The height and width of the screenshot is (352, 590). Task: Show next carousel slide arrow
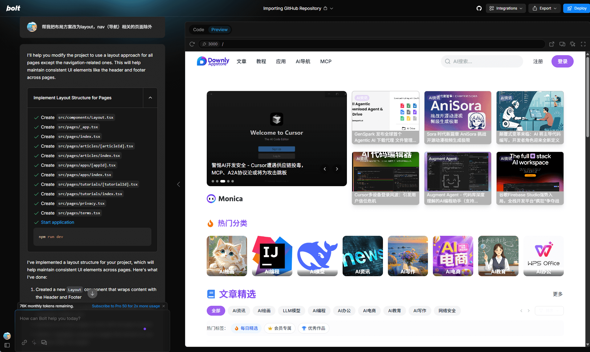click(337, 169)
